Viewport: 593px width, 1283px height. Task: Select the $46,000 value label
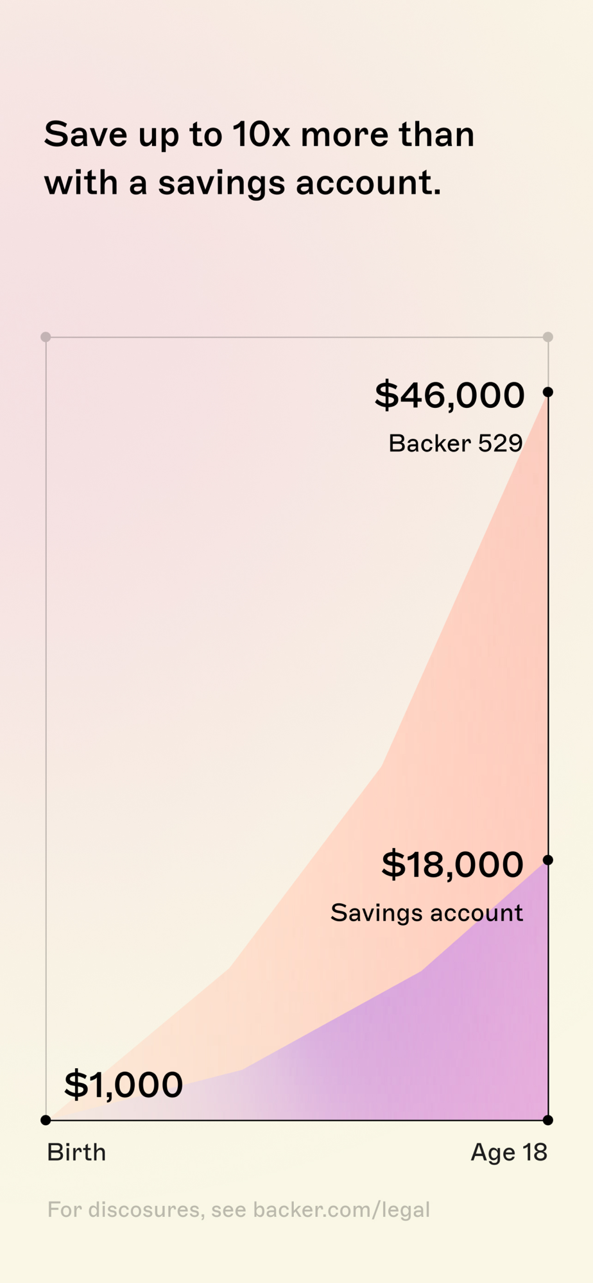point(450,395)
